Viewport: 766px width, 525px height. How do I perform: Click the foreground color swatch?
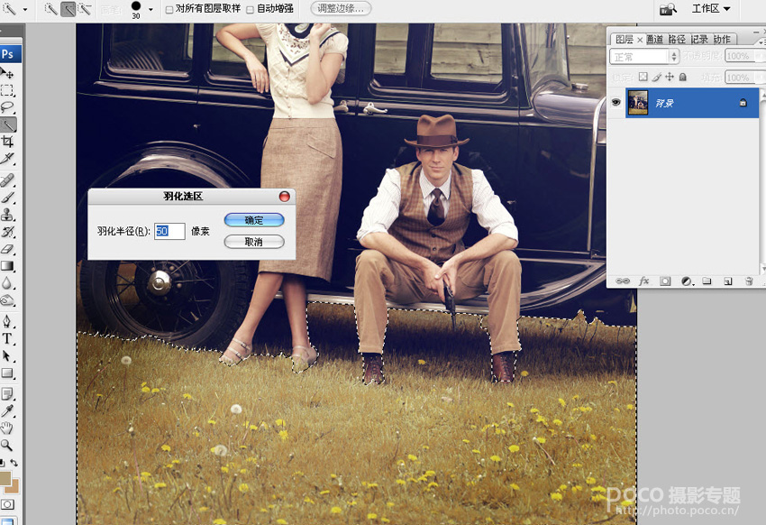coord(5,477)
